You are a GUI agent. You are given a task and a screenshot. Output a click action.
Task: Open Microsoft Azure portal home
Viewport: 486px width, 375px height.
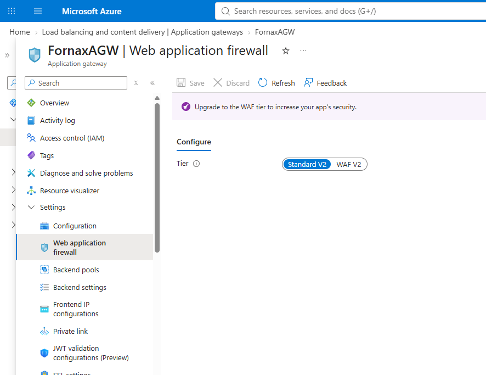click(x=92, y=11)
